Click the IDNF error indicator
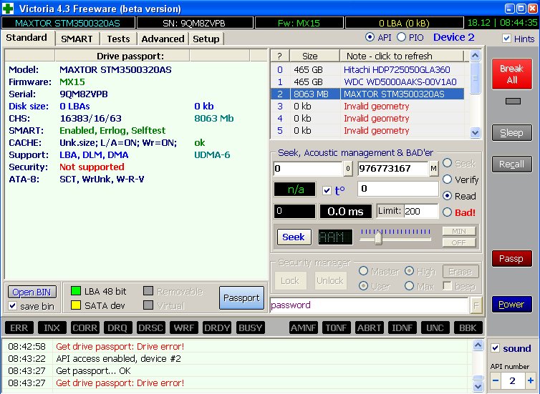Viewport: 540px width, 394px height. pos(402,328)
